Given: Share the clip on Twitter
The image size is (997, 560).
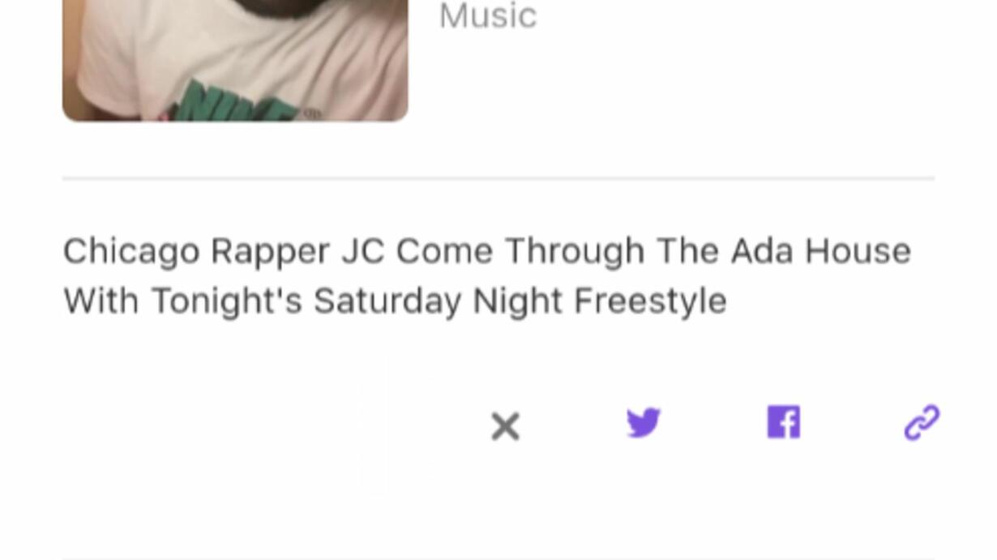Looking at the screenshot, I should coord(644,423).
